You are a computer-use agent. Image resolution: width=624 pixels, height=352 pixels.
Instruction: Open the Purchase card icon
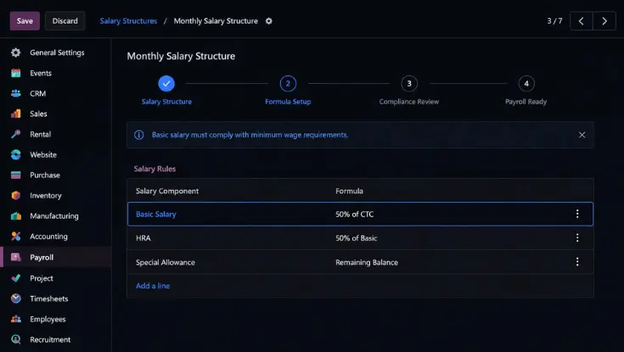click(x=16, y=175)
